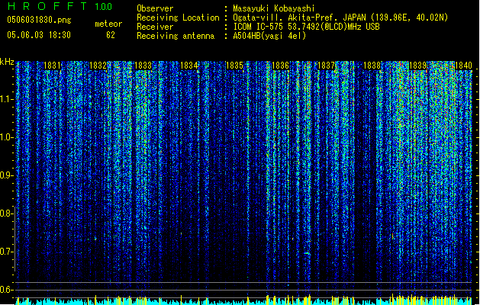Click the 0.7 kHz frequency axis label

[6, 252]
